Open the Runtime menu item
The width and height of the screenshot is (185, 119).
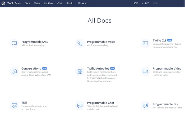pyautogui.click(x=48, y=3)
